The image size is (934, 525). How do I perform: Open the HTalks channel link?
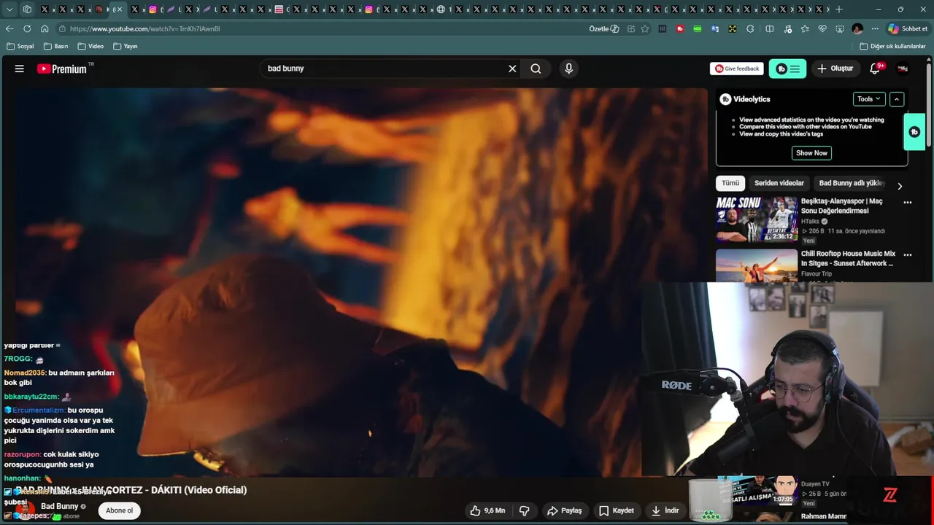pos(810,222)
